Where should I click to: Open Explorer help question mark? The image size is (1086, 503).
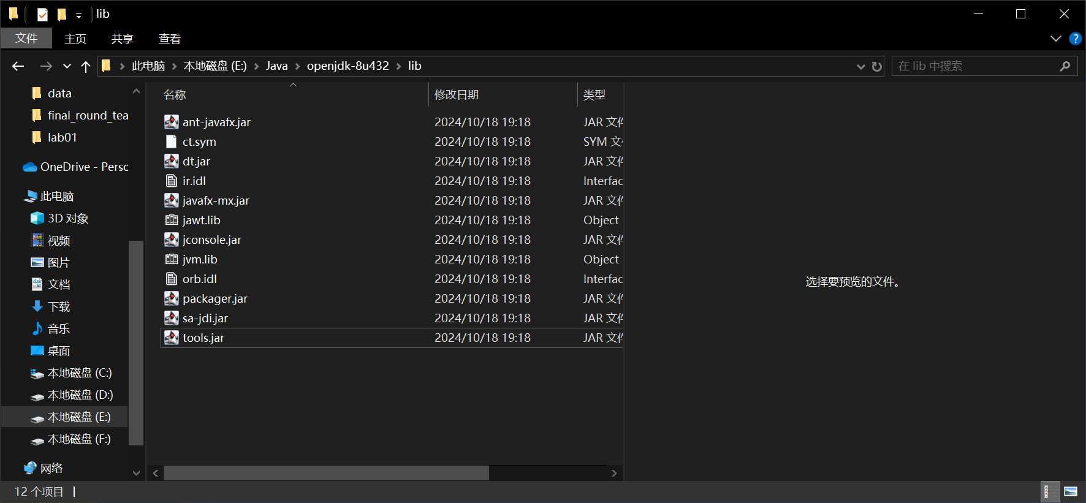coord(1075,39)
